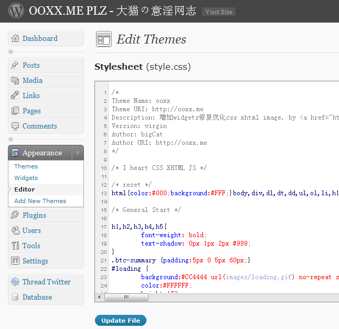This screenshot has width=339, height=329.
Task: Click the Visit Site button
Action: [219, 12]
